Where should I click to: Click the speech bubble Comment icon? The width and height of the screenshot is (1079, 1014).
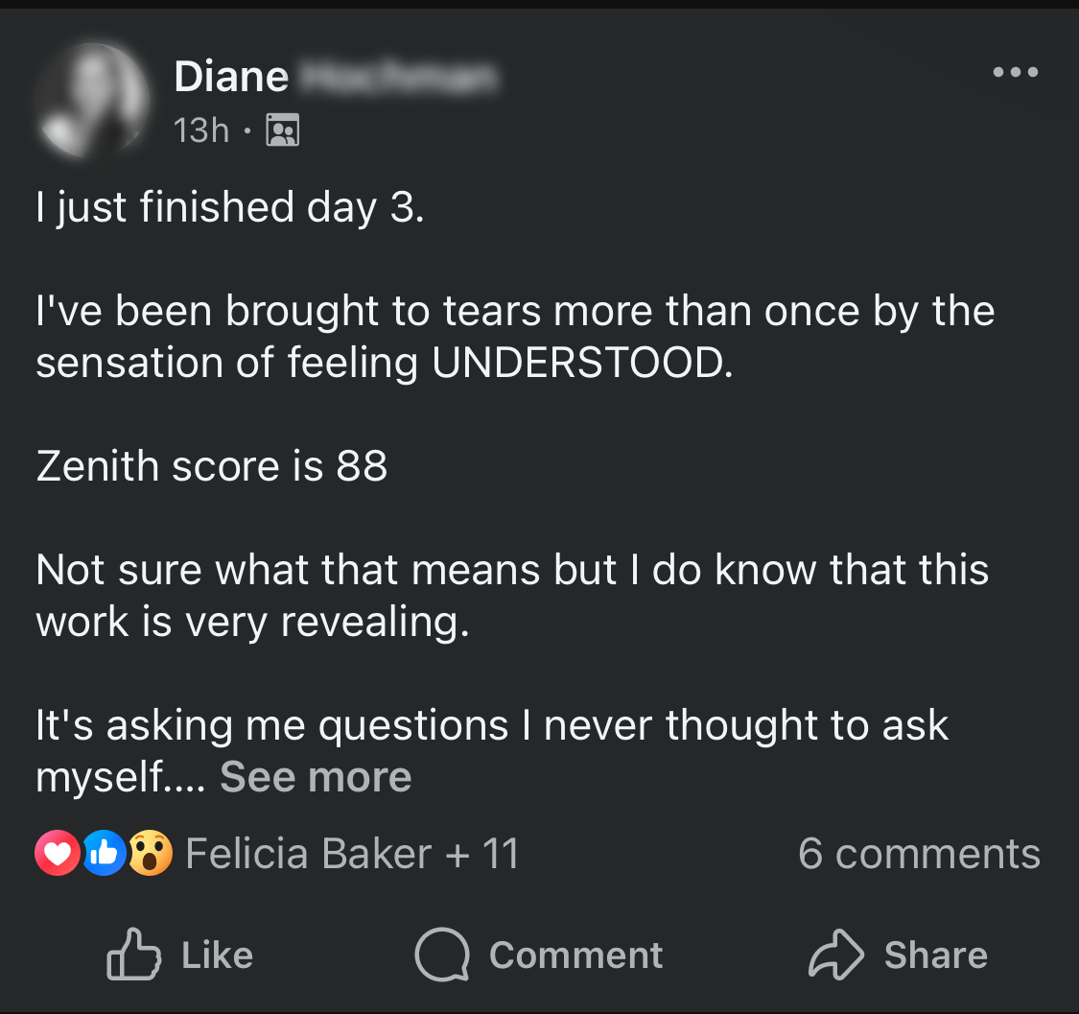440,955
